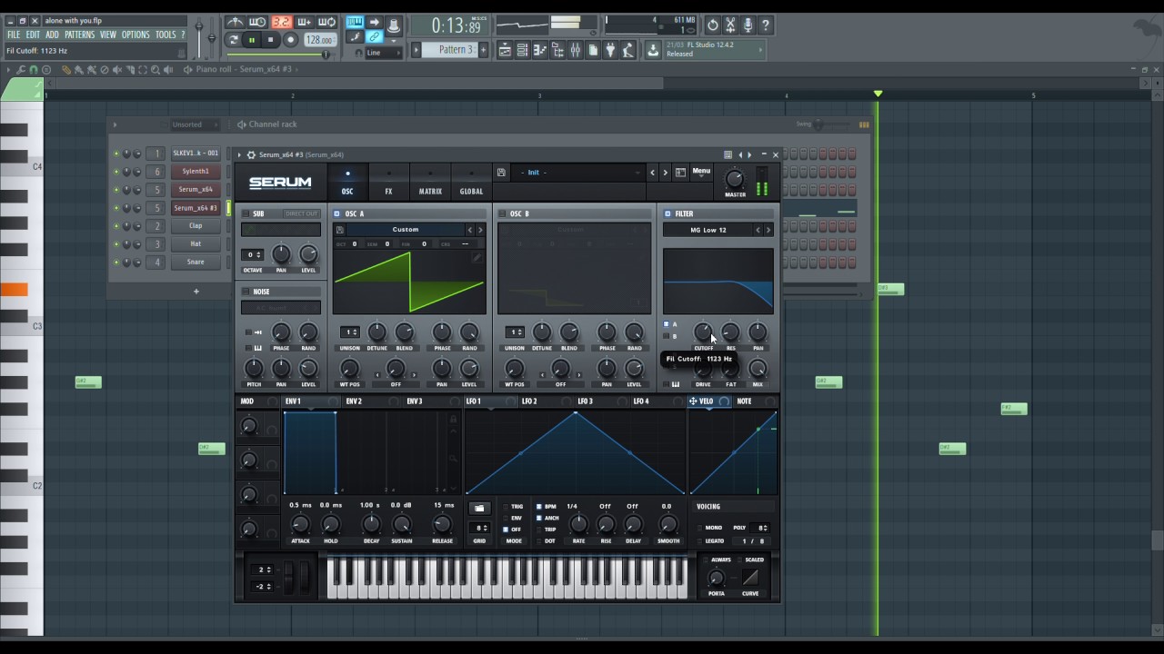Click the Sylenth1 channel button in channel rack
The image size is (1164, 654).
196,171
